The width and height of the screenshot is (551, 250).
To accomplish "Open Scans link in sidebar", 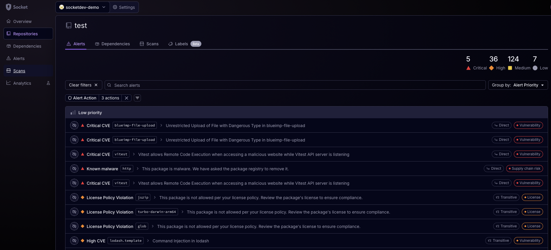I will tap(28, 71).
